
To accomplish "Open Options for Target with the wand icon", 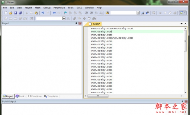I will click(x=68, y=19).
